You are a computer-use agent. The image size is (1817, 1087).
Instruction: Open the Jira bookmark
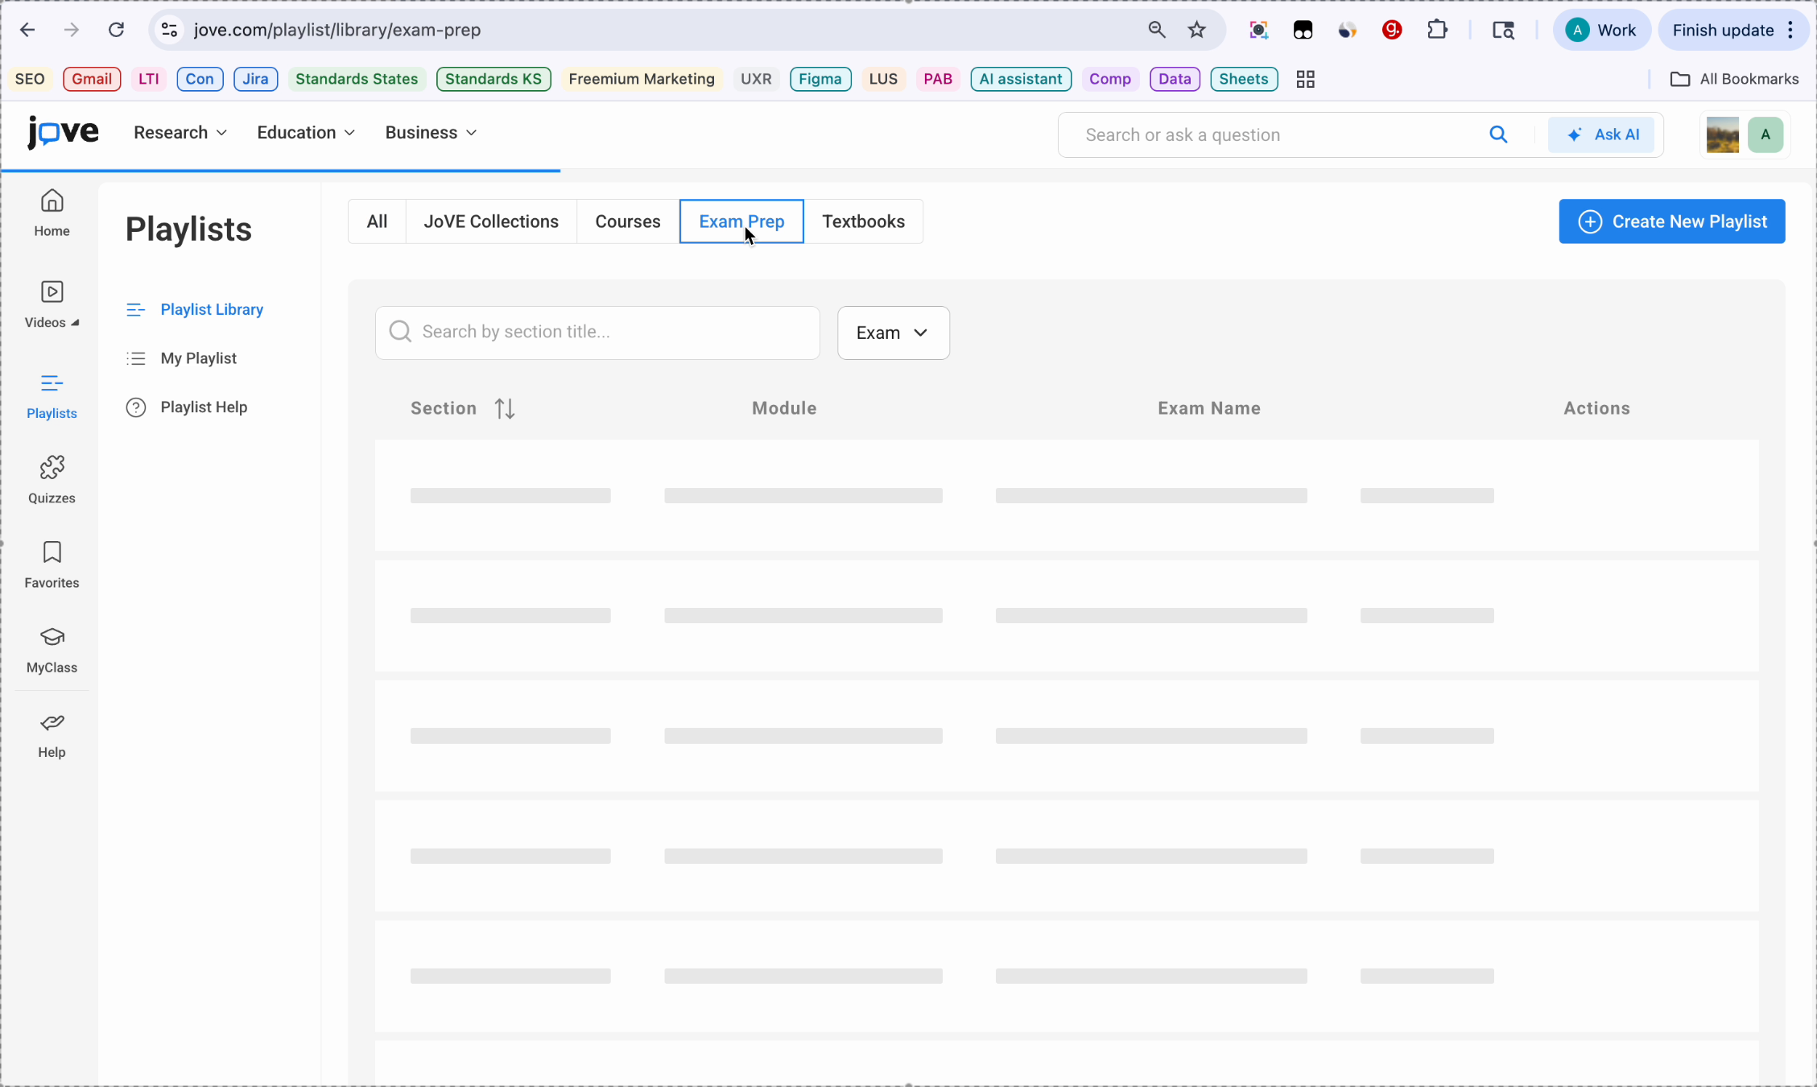pyautogui.click(x=255, y=79)
